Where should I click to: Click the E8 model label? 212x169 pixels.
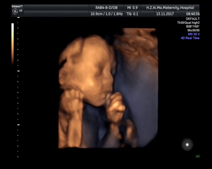pyautogui.click(x=21, y=11)
